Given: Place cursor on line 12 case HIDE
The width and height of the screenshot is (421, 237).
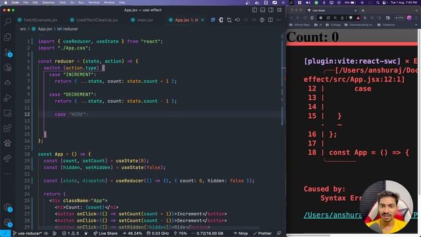Looking at the screenshot, I should click(71, 114).
